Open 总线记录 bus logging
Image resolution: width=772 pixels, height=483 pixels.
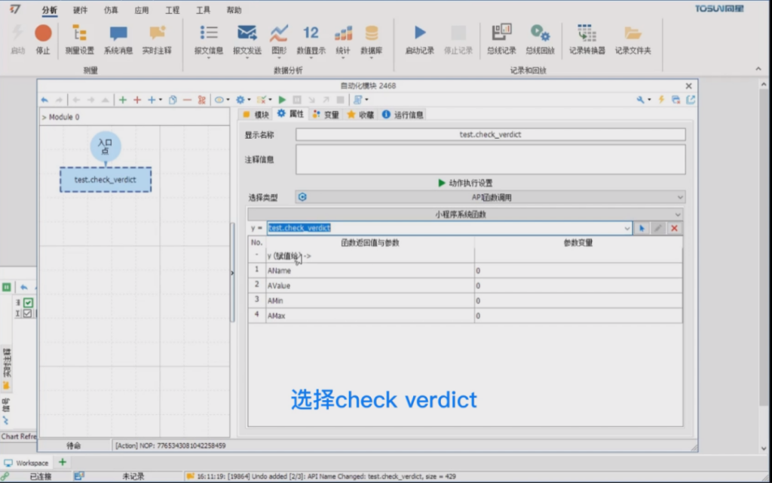pyautogui.click(x=501, y=39)
